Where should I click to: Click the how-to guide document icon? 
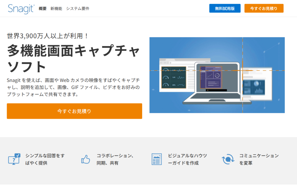click(157, 159)
